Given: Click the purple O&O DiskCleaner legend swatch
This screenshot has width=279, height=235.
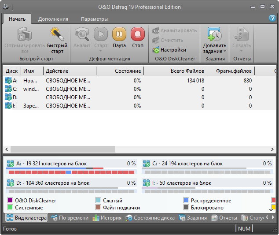Looking at the screenshot, I should (10, 201).
